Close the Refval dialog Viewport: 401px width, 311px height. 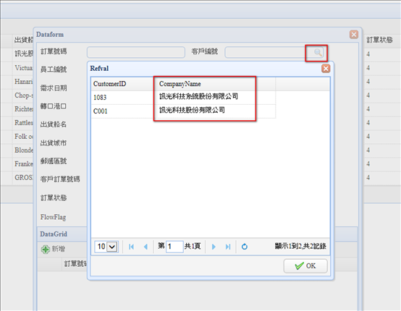[x=326, y=69]
